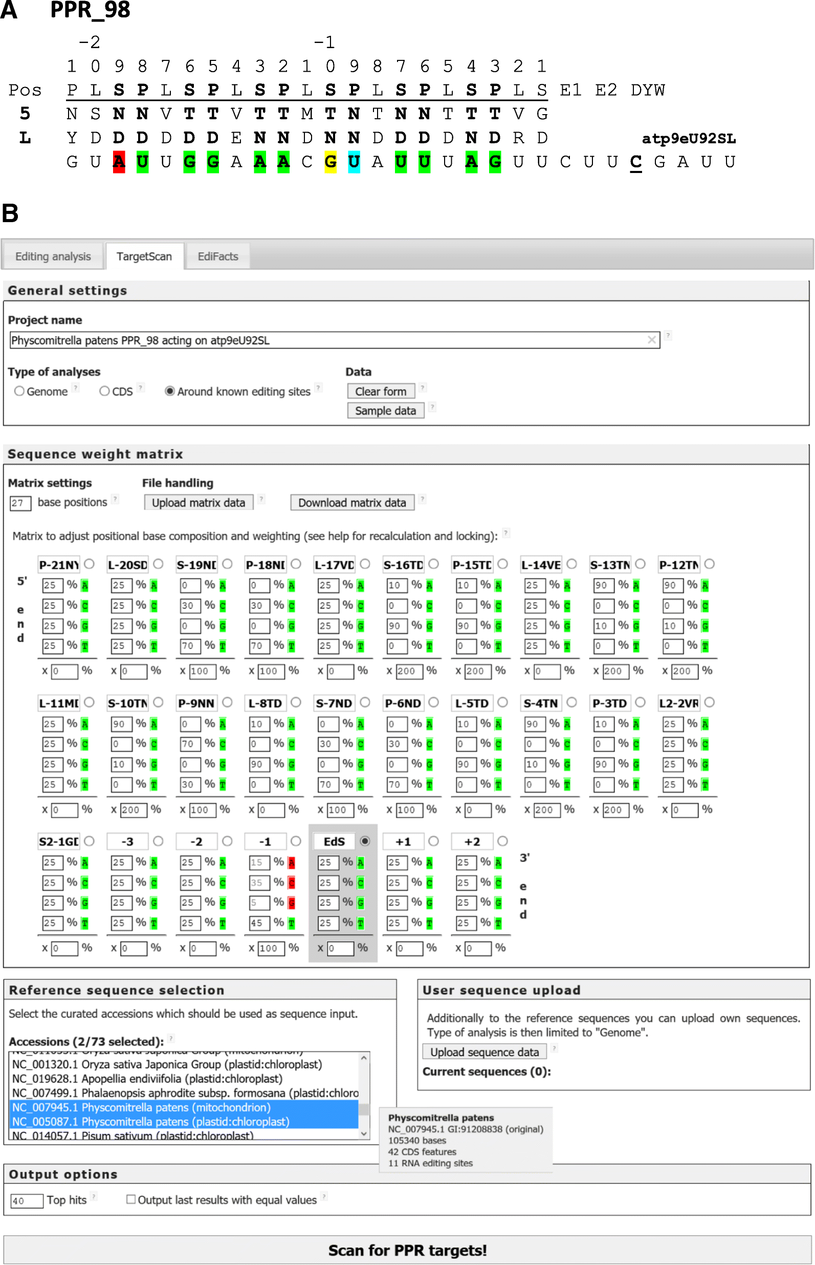
Task: Select NC_019628.1 Apopellia endiviifolia accession
Action: (x=184, y=1079)
